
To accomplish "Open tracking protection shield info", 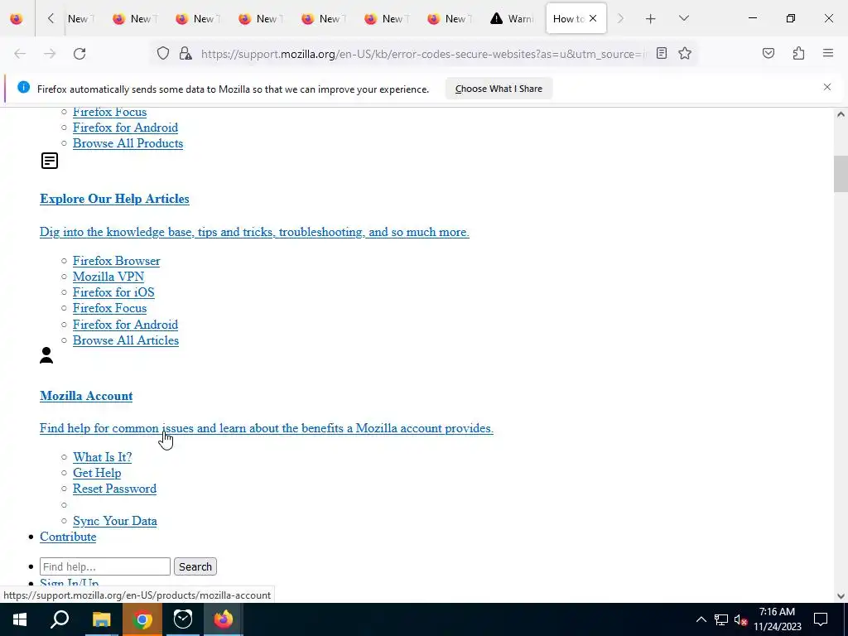I will [x=163, y=54].
